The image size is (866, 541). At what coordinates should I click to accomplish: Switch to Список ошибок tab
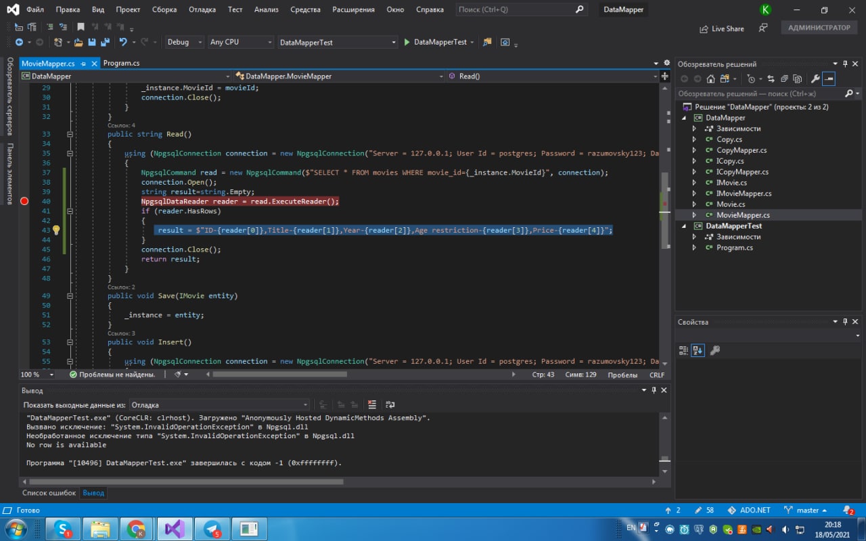tap(49, 493)
